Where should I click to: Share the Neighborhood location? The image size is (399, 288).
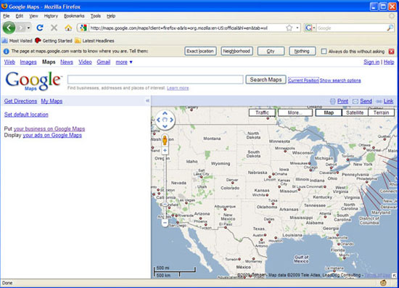pyautogui.click(x=236, y=51)
